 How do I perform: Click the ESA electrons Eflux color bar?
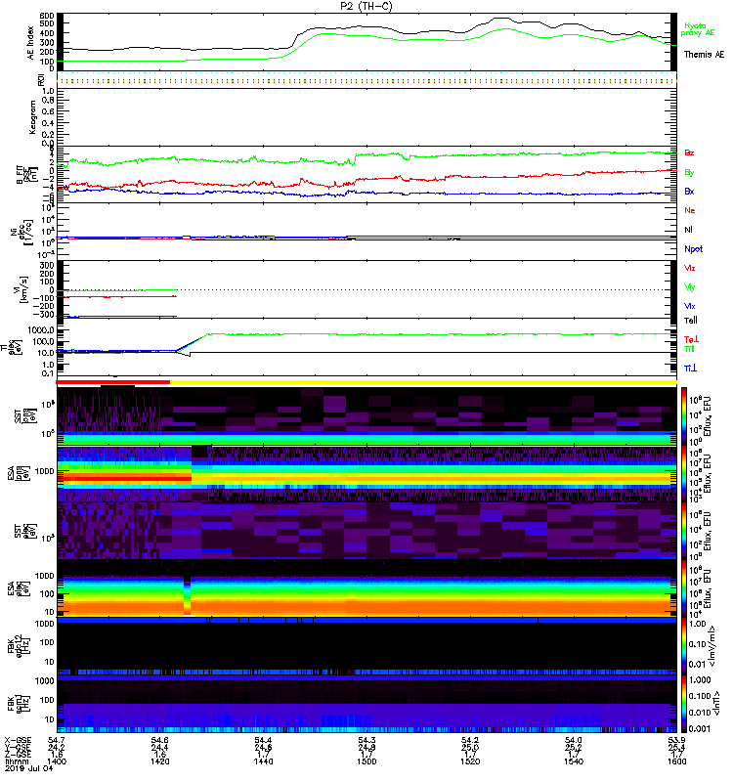683,588
